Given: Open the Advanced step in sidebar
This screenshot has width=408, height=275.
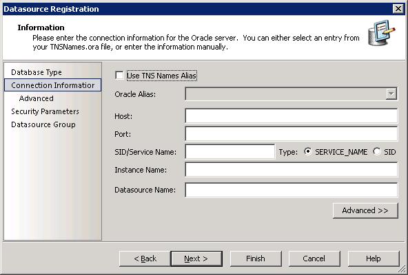Looking at the screenshot, I should [x=36, y=98].
